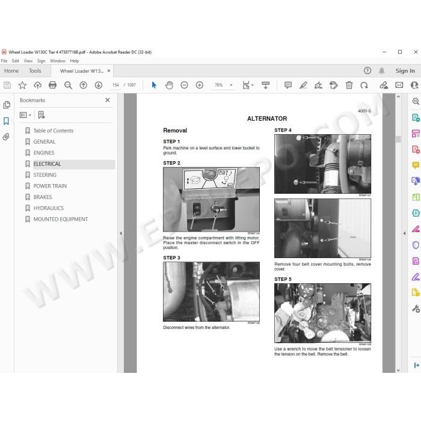Switch to the Tools tab
421x421 pixels.
point(35,71)
